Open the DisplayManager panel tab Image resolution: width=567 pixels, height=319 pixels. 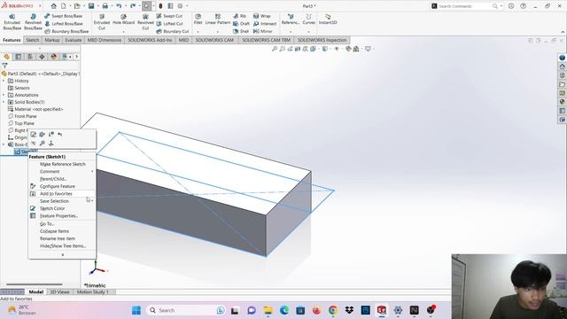53,57
